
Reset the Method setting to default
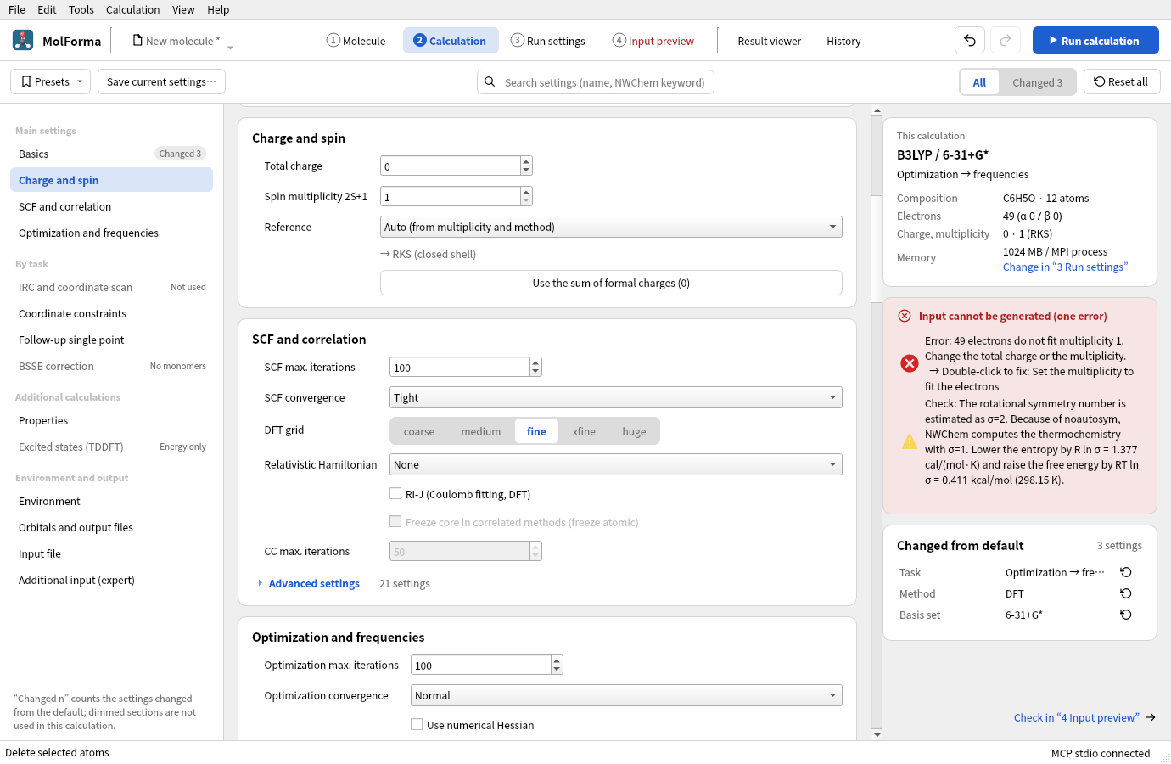(x=1126, y=593)
